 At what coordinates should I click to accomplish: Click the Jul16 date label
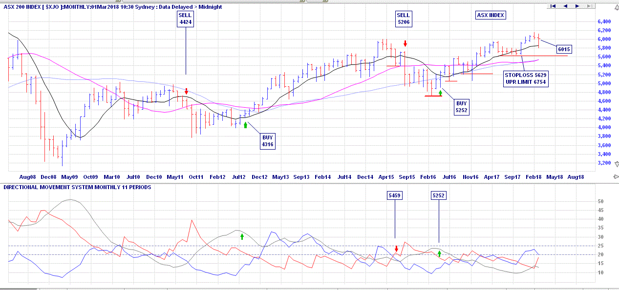click(449, 177)
